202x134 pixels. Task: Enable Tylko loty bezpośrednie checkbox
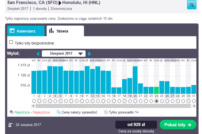(11, 42)
